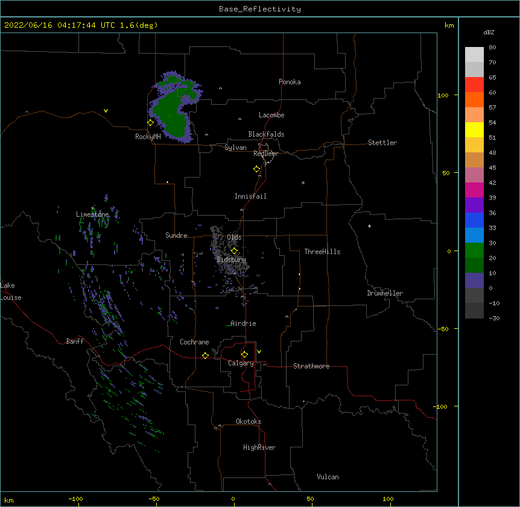The height and width of the screenshot is (507, 520).
Task: Click the Airdrie town label
Action: (243, 323)
